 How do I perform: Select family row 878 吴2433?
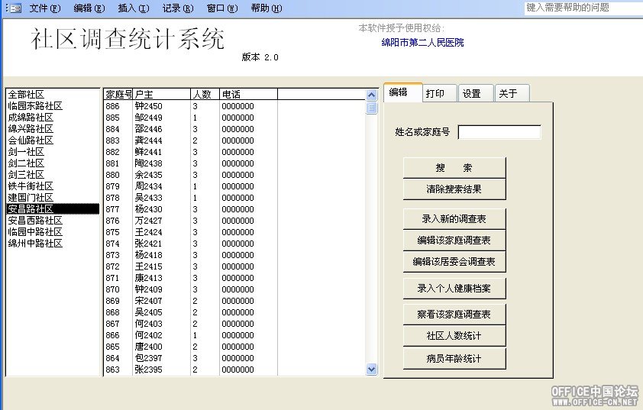click(234, 198)
